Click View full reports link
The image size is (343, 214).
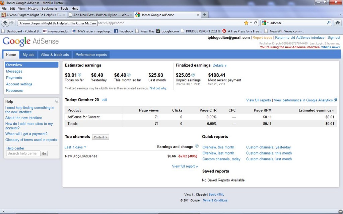coord(258,100)
